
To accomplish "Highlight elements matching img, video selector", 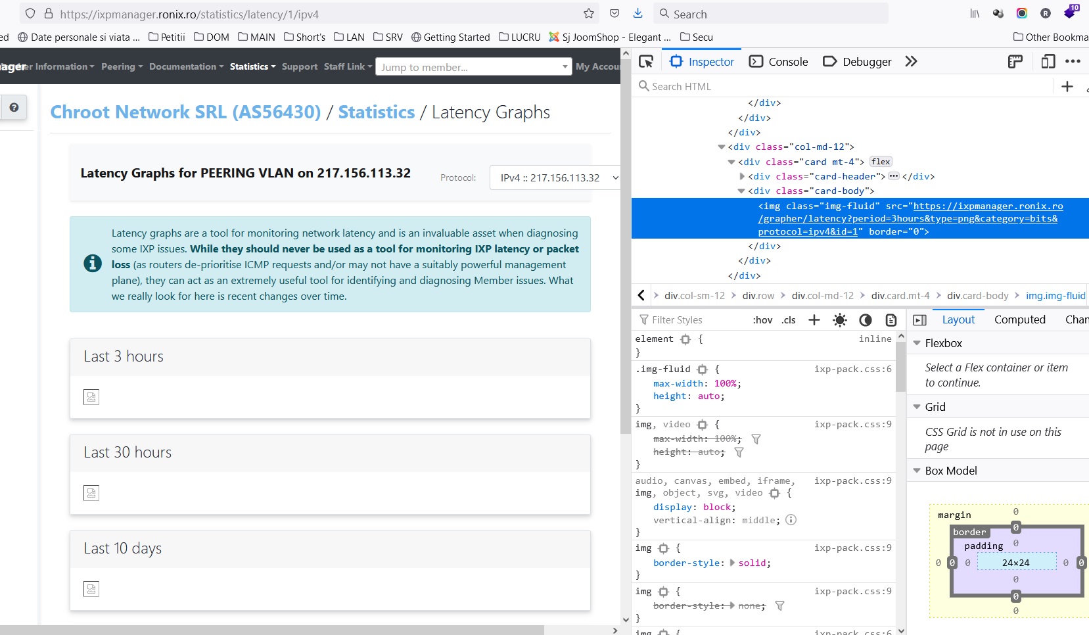I will click(702, 425).
